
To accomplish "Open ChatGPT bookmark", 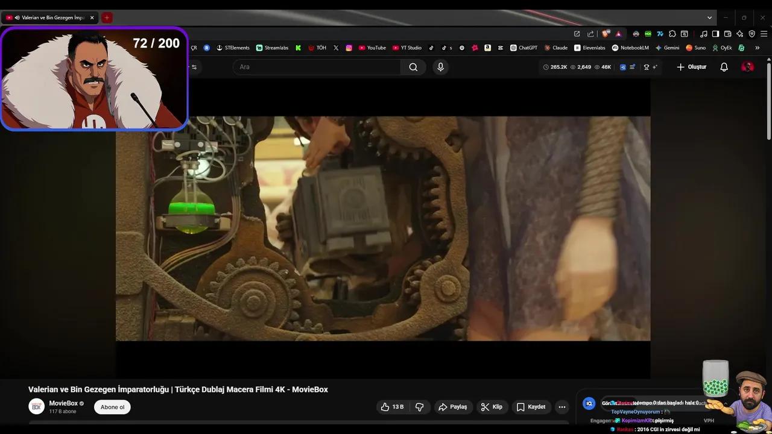I will pyautogui.click(x=524, y=48).
